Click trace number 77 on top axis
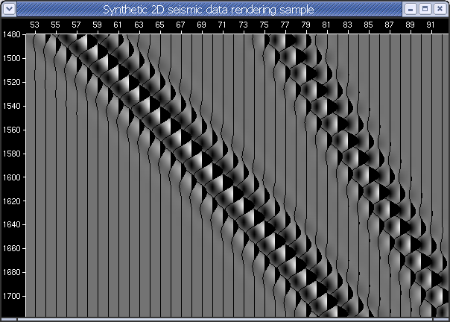The image size is (450, 322). click(285, 25)
